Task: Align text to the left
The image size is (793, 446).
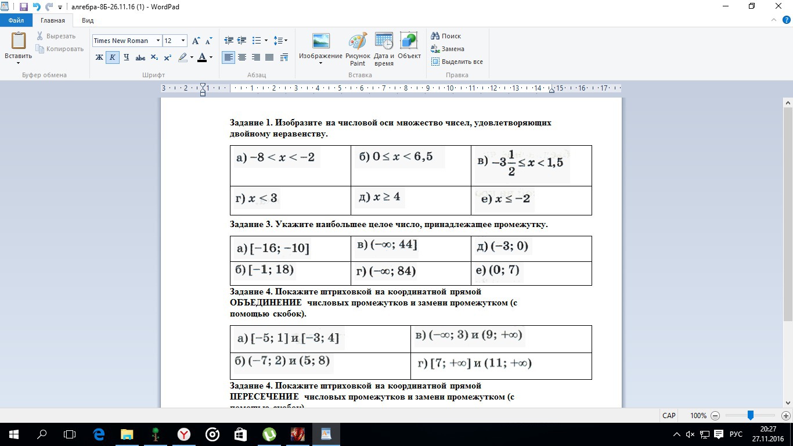Action: [x=229, y=57]
